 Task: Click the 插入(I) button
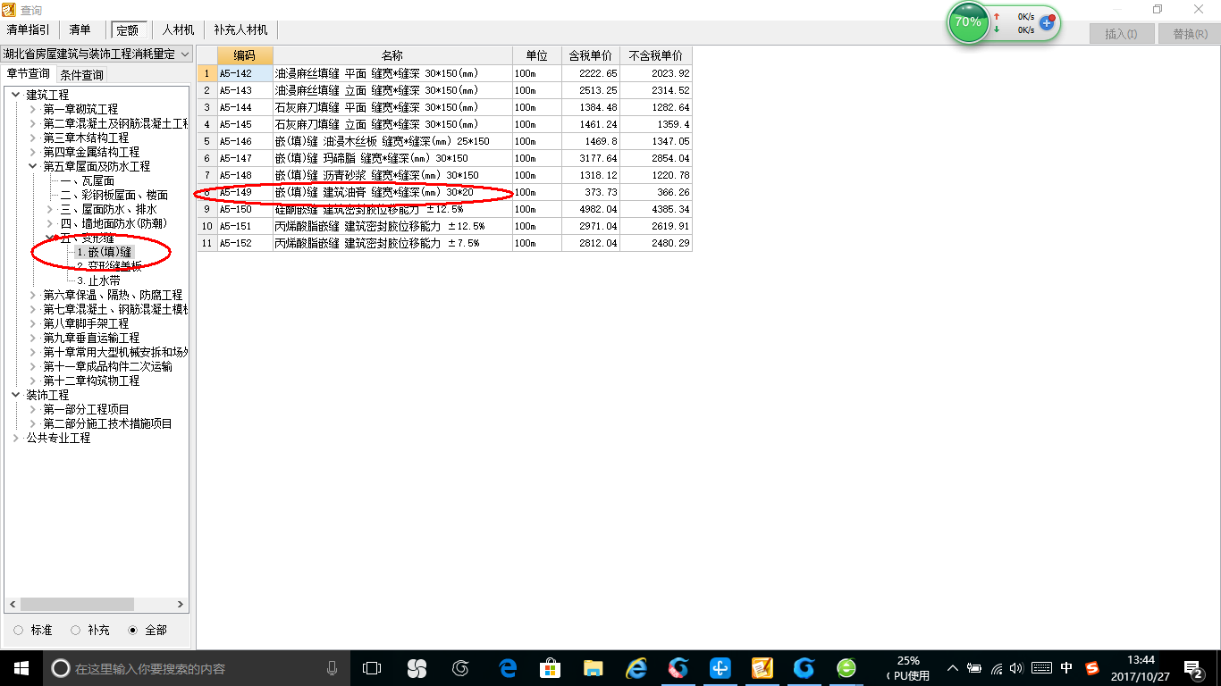tap(1121, 34)
